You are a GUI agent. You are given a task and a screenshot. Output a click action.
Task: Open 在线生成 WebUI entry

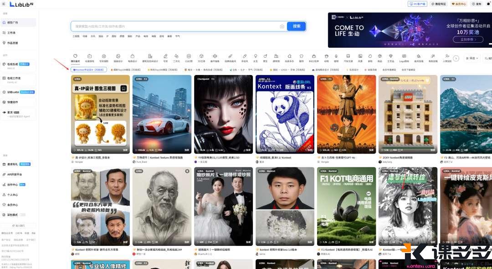coord(19,65)
